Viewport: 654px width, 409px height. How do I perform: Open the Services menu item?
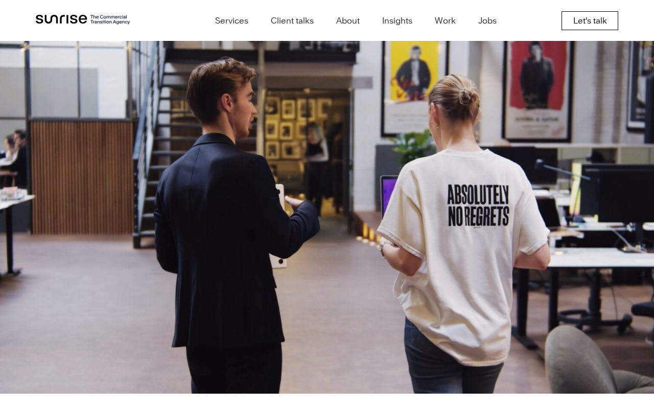231,20
